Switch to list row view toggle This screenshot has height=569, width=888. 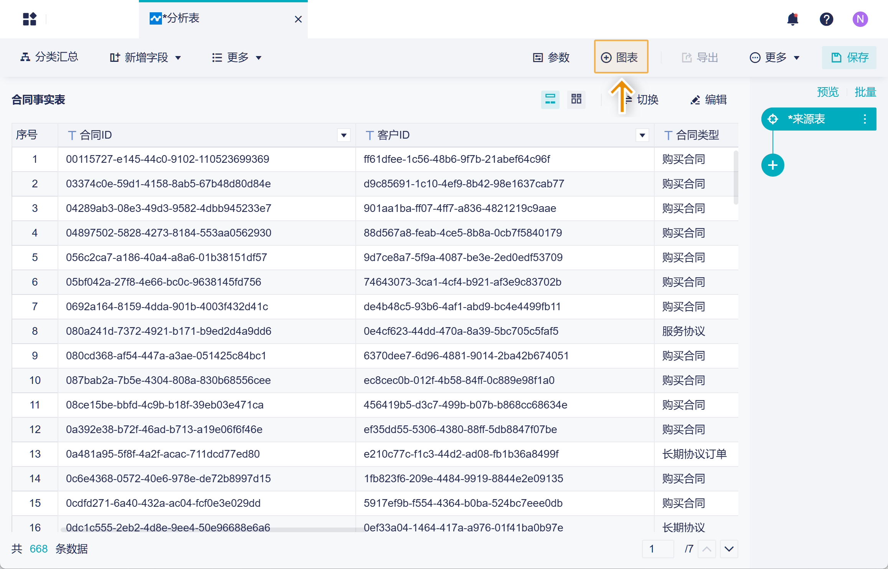click(550, 99)
